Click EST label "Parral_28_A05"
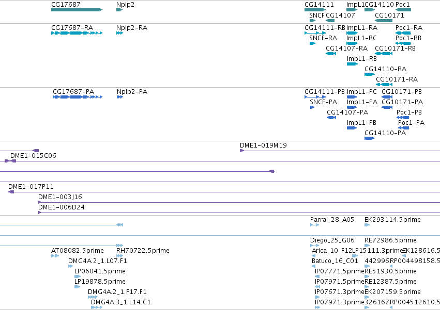440x310 pixels. [332, 220]
